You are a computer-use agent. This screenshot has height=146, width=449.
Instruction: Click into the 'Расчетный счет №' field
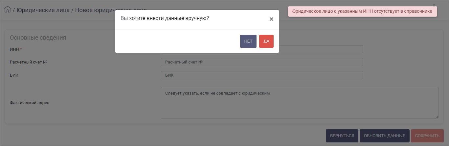point(261,62)
